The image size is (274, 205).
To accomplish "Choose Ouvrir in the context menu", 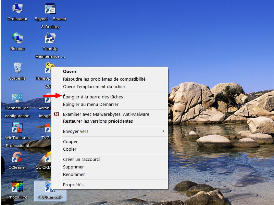I will [x=70, y=71].
